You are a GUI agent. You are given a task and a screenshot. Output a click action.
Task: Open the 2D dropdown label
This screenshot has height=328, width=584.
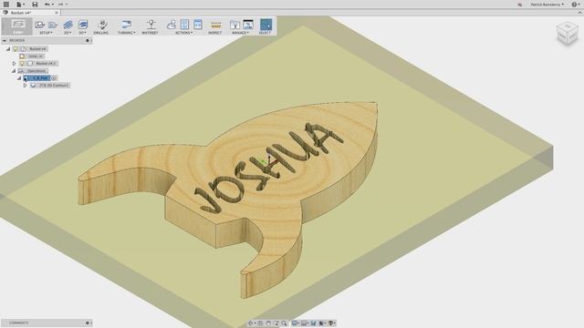68,33
